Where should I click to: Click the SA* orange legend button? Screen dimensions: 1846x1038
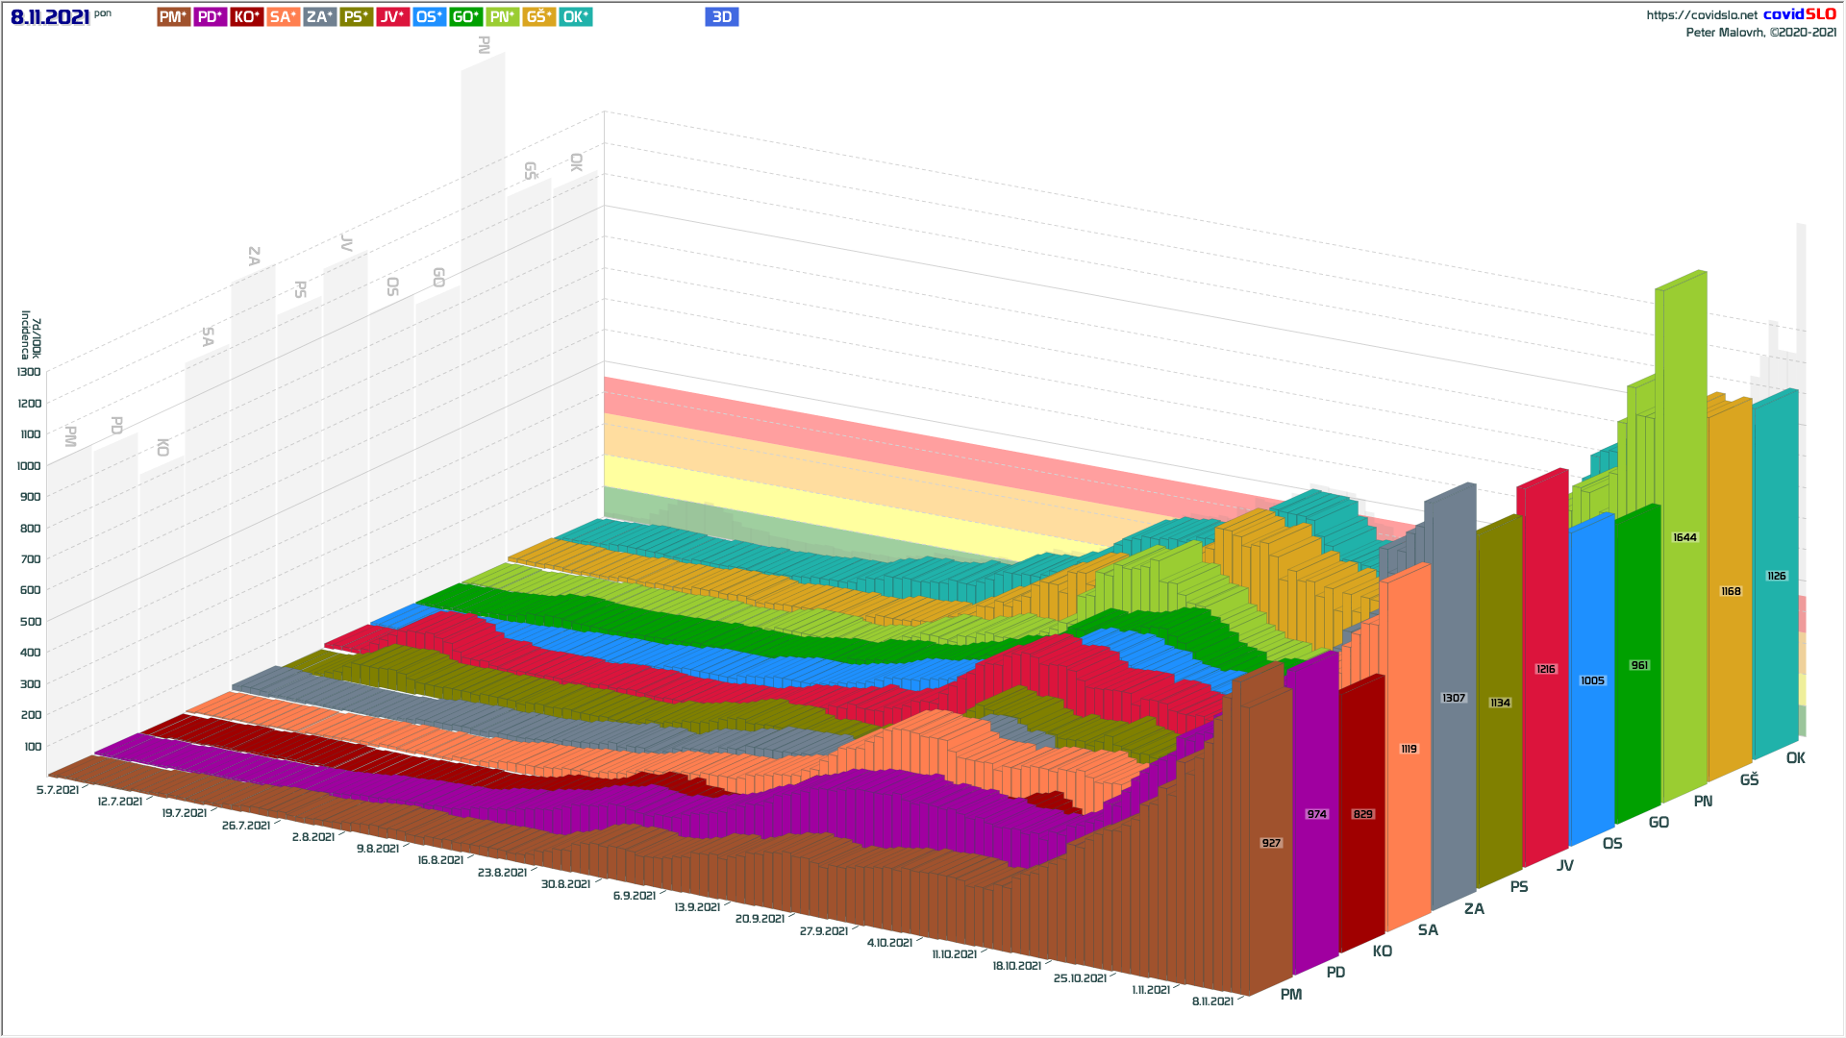pos(283,17)
